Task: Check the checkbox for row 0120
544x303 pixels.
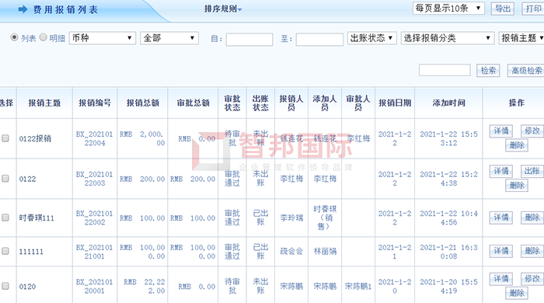Action: pyautogui.click(x=5, y=287)
